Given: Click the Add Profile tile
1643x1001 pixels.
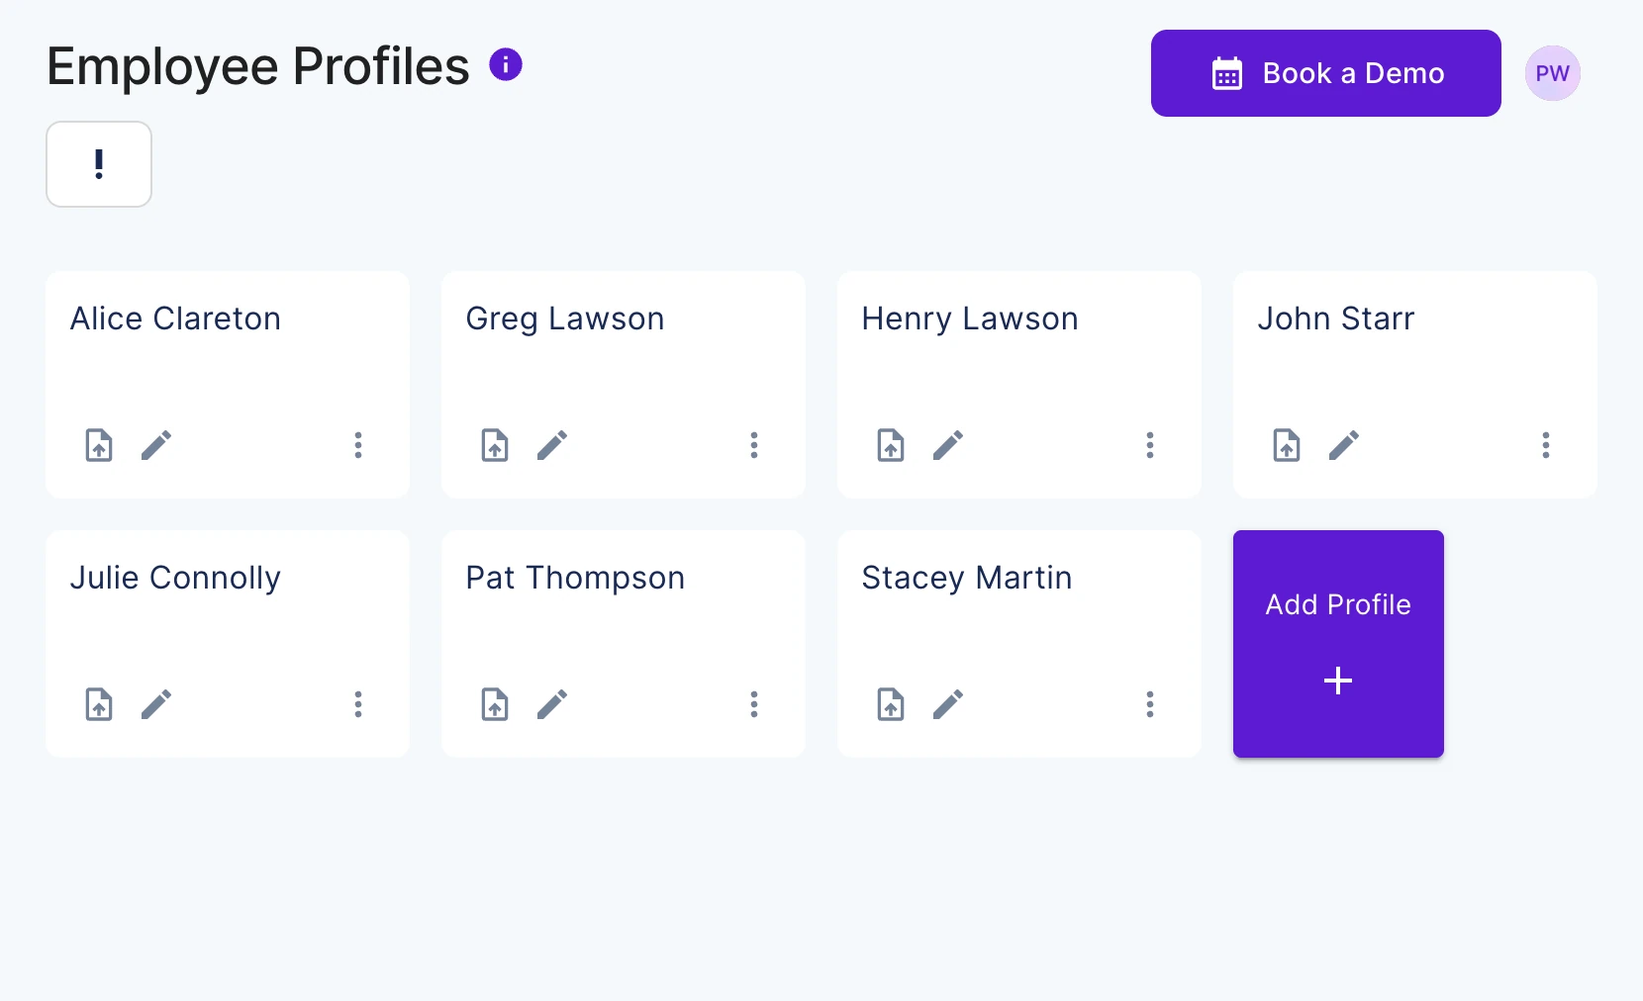Looking at the screenshot, I should pyautogui.click(x=1338, y=644).
